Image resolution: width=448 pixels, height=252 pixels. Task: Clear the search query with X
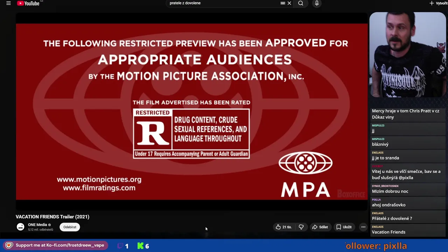(x=289, y=3)
